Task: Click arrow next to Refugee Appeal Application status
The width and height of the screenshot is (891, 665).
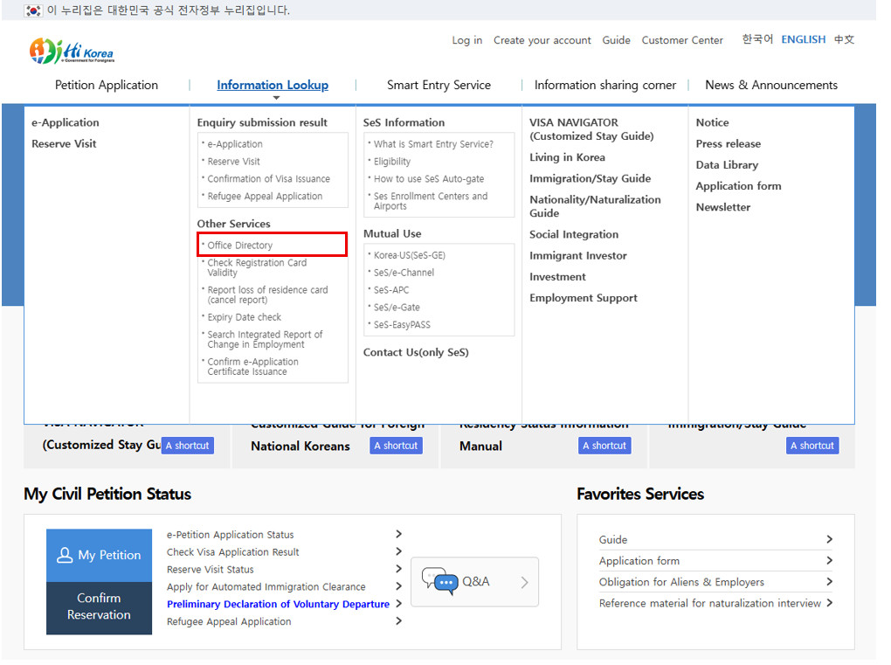Action: (398, 621)
